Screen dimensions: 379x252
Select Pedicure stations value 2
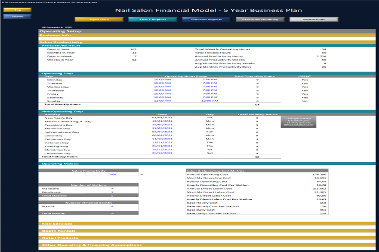[x=113, y=192]
